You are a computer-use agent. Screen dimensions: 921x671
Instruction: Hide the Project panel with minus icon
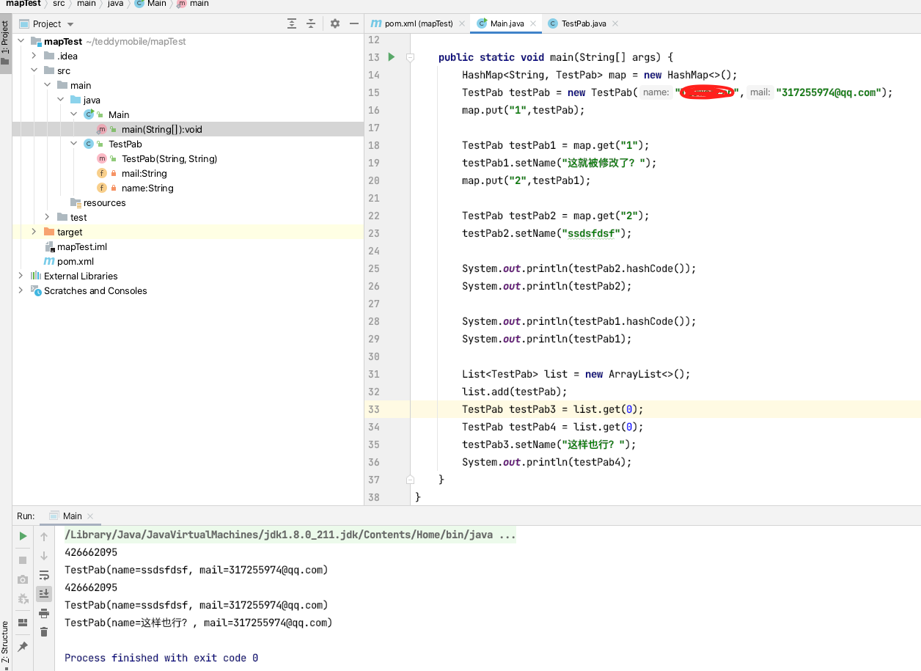(353, 23)
